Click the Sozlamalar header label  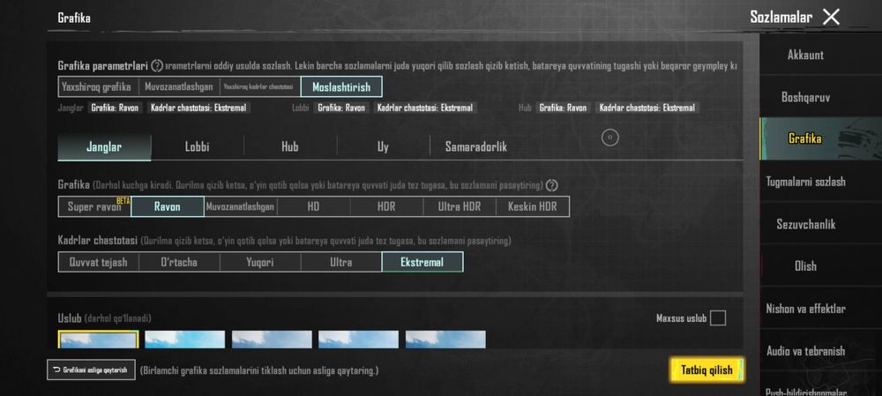781,17
